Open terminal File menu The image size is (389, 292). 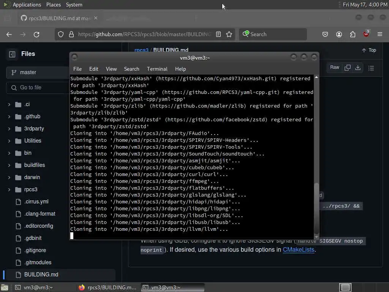77,69
